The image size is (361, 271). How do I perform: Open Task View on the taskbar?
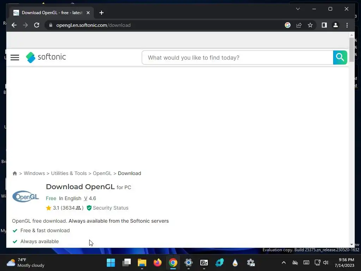tap(127, 263)
